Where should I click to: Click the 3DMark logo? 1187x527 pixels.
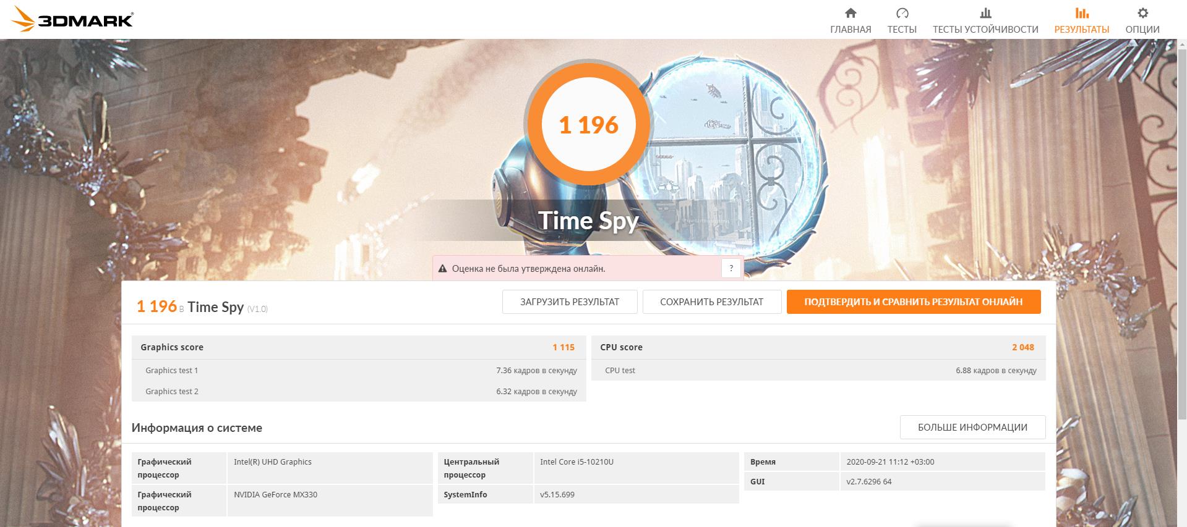[73, 19]
